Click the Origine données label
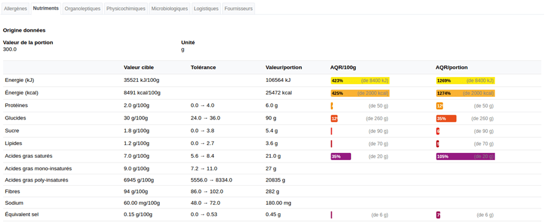The width and height of the screenshot is (548, 224). click(24, 30)
